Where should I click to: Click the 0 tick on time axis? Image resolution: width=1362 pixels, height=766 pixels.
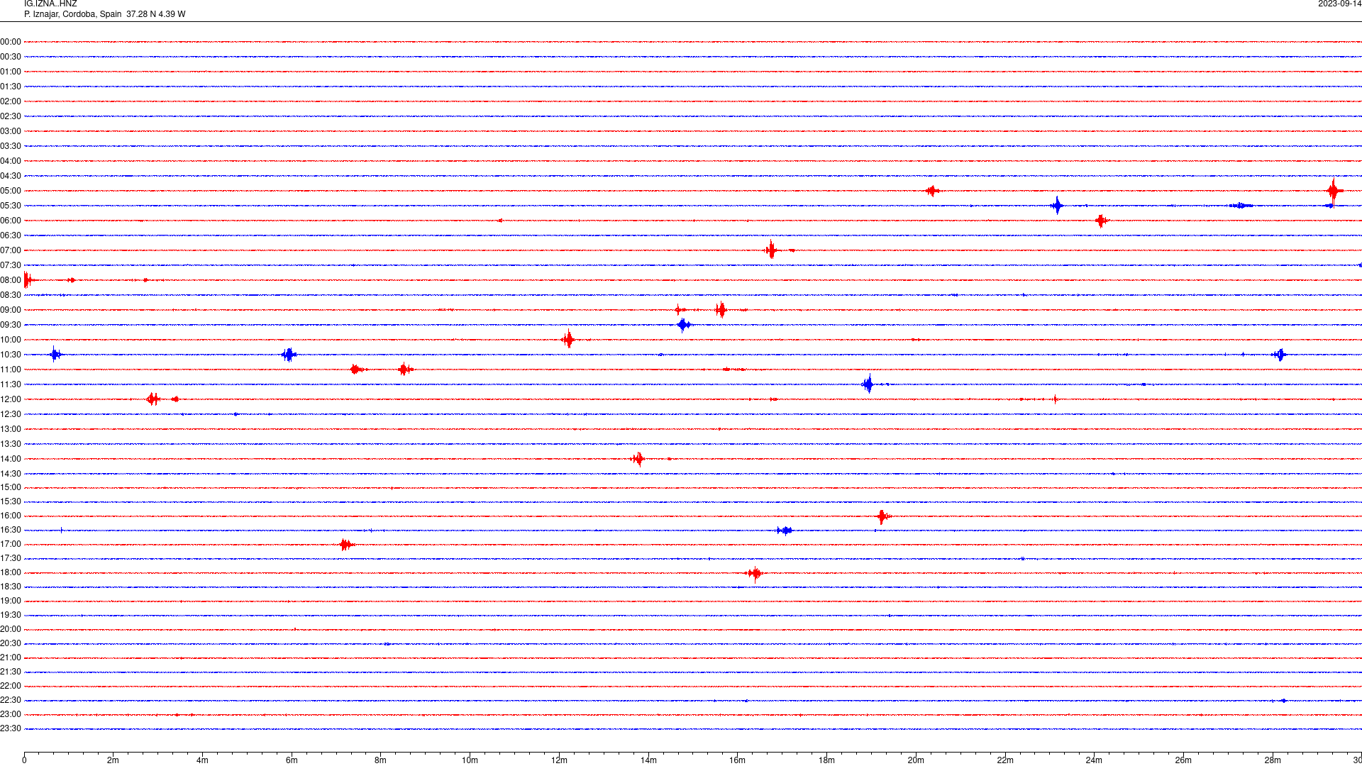click(24, 760)
